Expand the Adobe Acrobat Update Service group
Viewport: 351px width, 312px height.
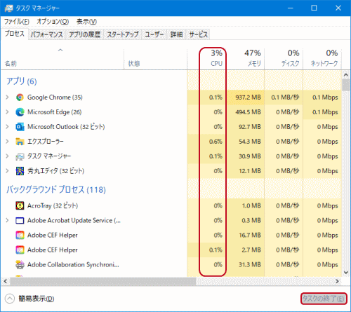[x=7, y=220]
